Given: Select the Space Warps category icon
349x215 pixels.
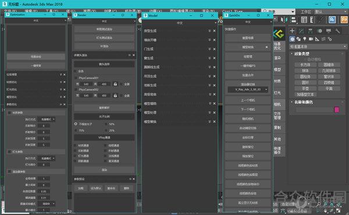Looking at the screenshot, I should [x=323, y=39].
